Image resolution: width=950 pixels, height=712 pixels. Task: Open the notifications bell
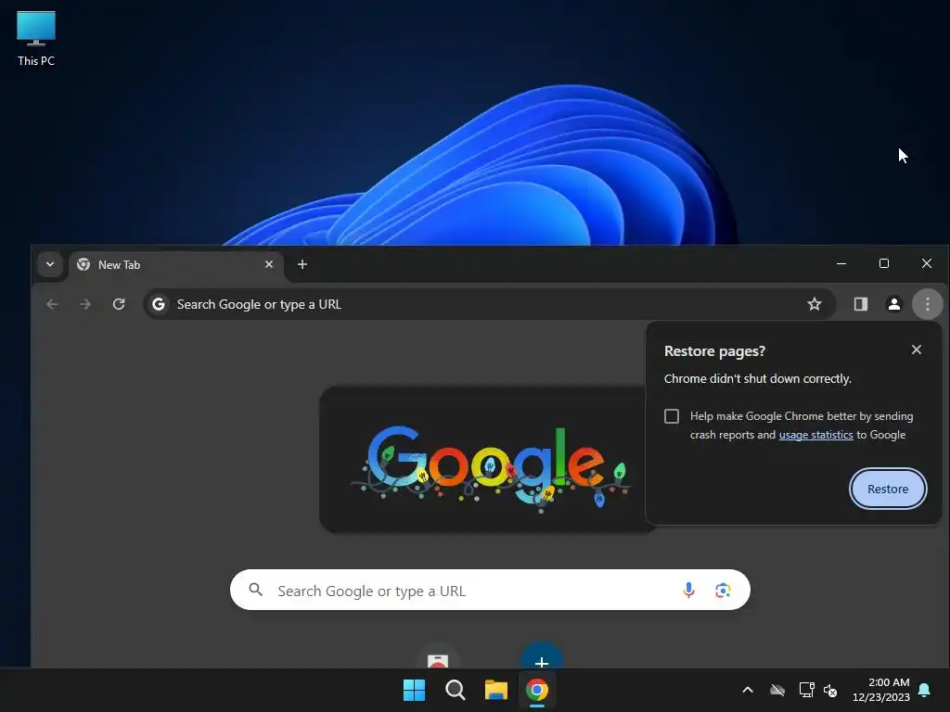click(x=925, y=690)
